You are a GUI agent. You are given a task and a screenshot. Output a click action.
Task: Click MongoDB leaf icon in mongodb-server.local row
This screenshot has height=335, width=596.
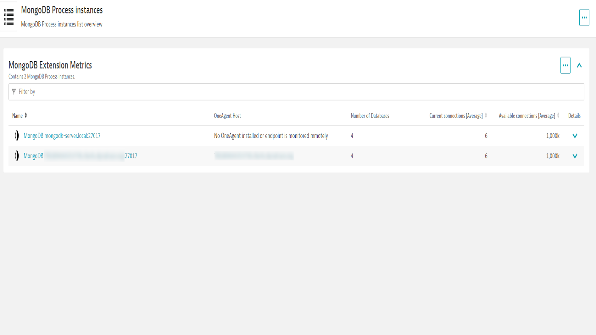point(17,136)
